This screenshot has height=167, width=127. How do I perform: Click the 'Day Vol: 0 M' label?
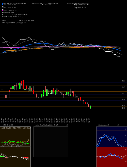point(80,7)
